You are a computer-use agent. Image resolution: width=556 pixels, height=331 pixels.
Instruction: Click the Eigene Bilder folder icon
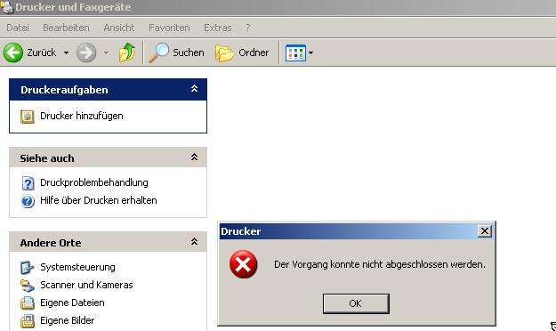pyautogui.click(x=28, y=320)
